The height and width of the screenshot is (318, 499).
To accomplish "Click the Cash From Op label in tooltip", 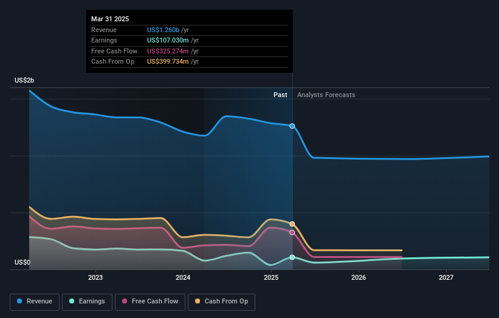I will (112, 62).
